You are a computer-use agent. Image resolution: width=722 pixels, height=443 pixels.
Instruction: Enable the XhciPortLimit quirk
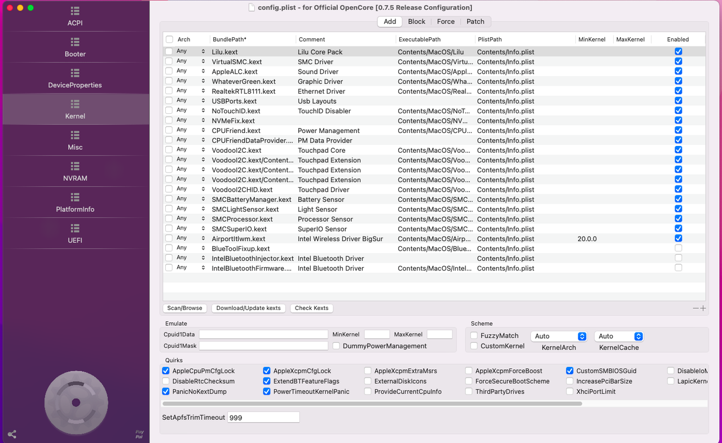tap(570, 391)
